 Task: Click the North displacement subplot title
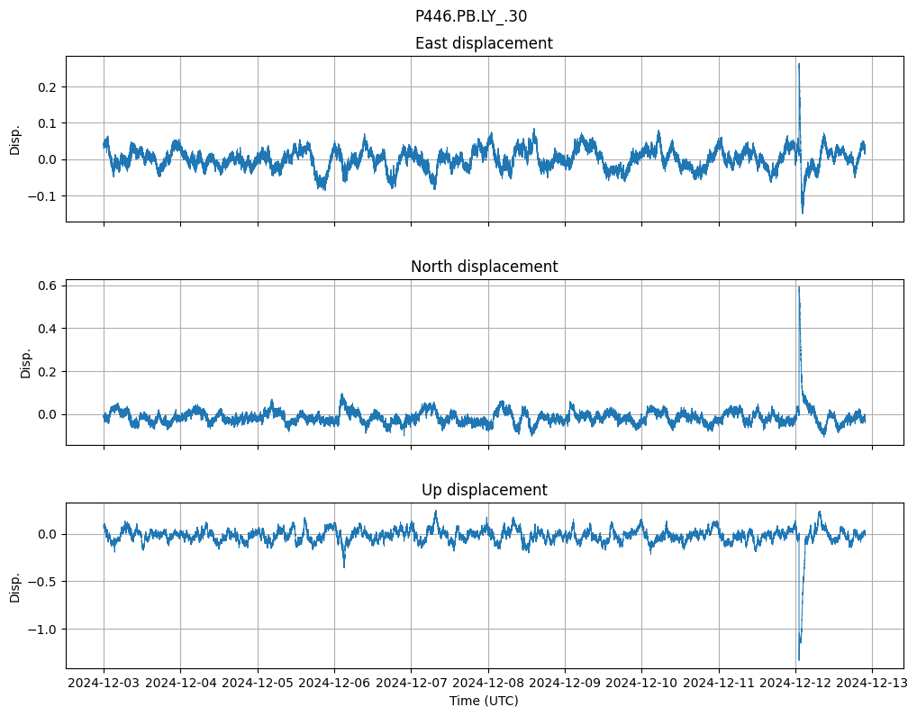(484, 267)
